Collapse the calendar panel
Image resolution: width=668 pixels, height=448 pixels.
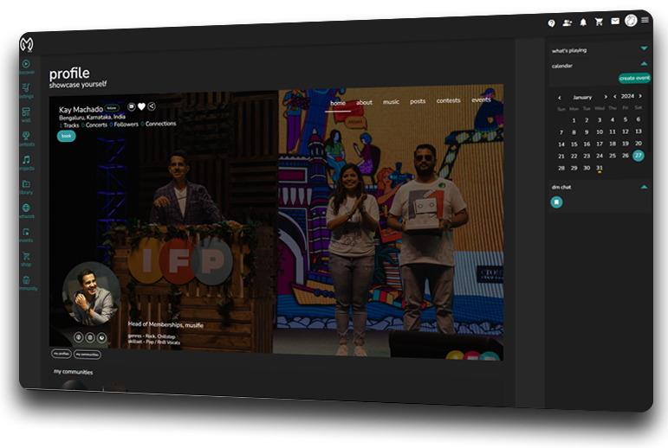click(x=644, y=63)
